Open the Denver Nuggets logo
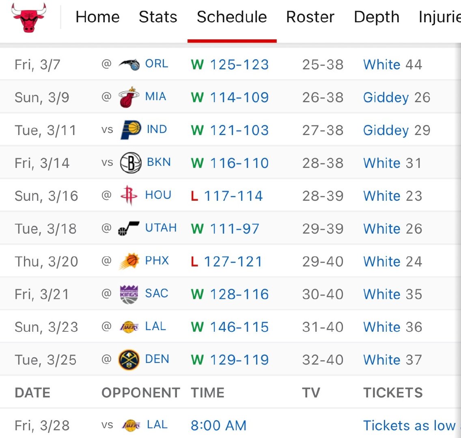Image resolution: width=461 pixels, height=438 pixels. pos(129,360)
